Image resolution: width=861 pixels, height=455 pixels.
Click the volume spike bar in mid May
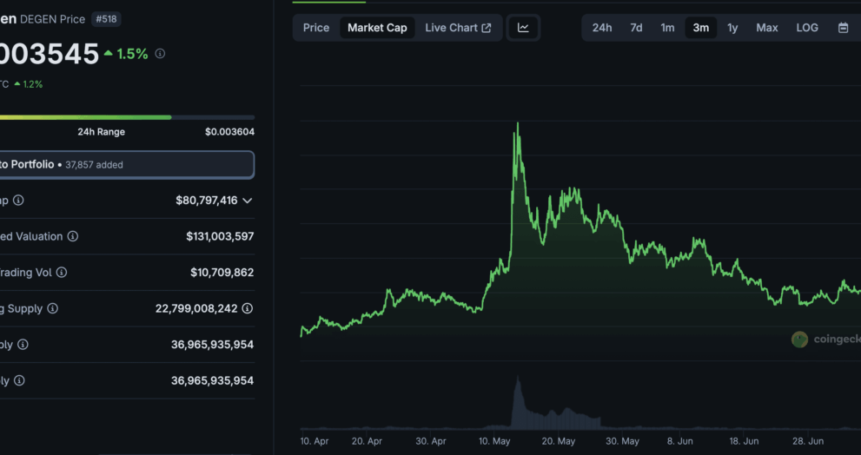517,402
